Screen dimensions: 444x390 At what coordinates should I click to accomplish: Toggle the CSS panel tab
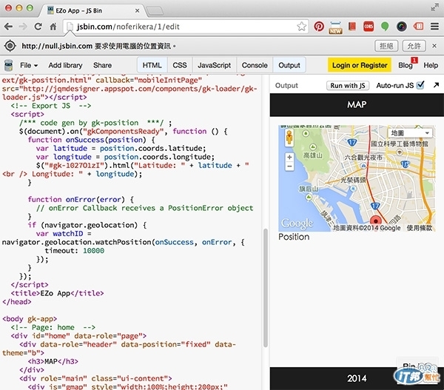click(180, 65)
